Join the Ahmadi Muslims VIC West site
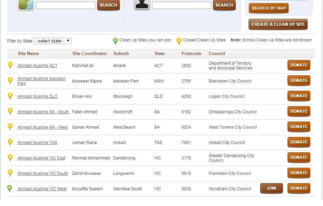Image resolution: width=323 pixels, height=206 pixels. click(271, 188)
